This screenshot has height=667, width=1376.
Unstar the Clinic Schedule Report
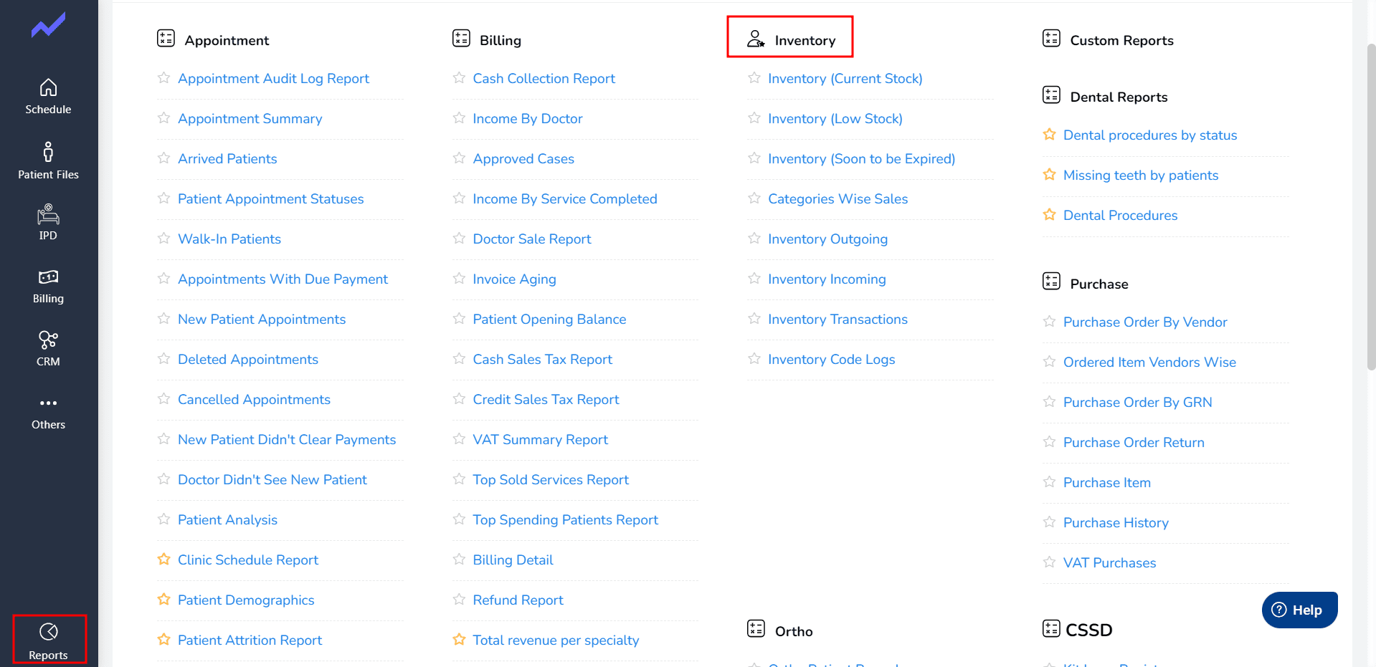click(x=163, y=559)
